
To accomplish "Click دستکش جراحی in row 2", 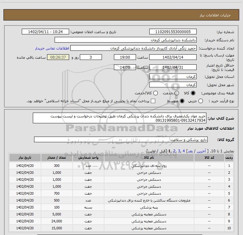I will 149,173.
